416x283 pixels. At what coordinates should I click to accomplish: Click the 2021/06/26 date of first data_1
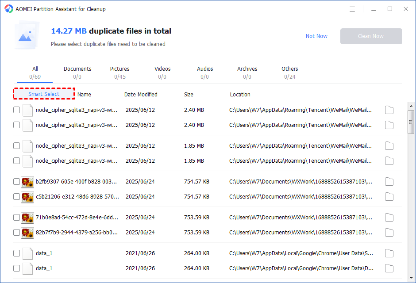click(x=140, y=253)
